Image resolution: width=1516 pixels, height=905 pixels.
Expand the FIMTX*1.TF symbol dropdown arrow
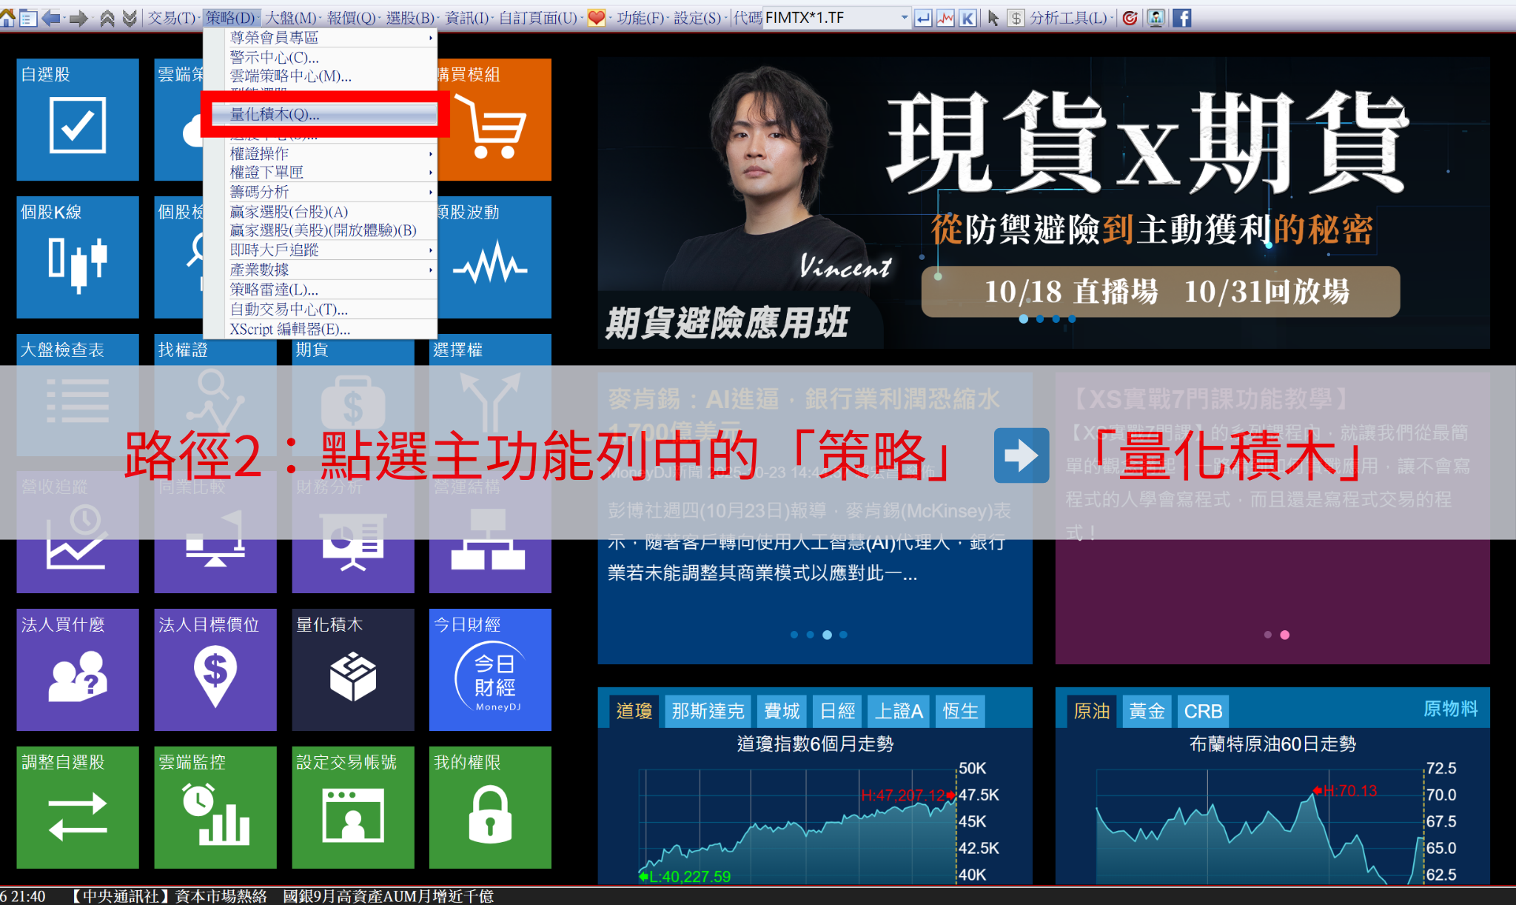point(904,18)
